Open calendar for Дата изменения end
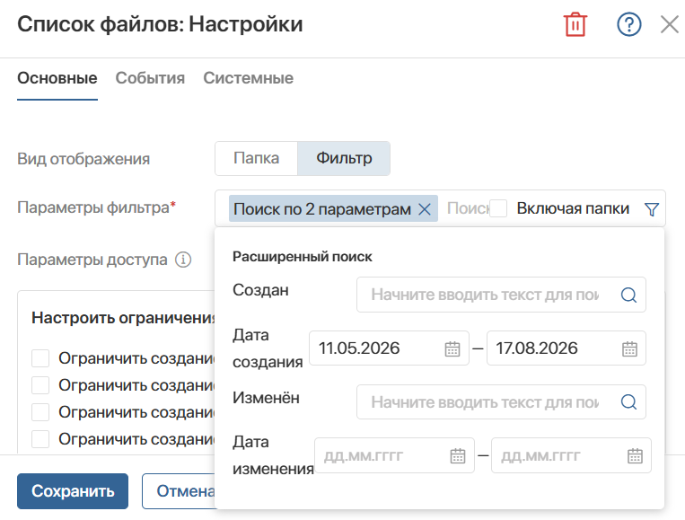685x520 pixels. (x=636, y=455)
